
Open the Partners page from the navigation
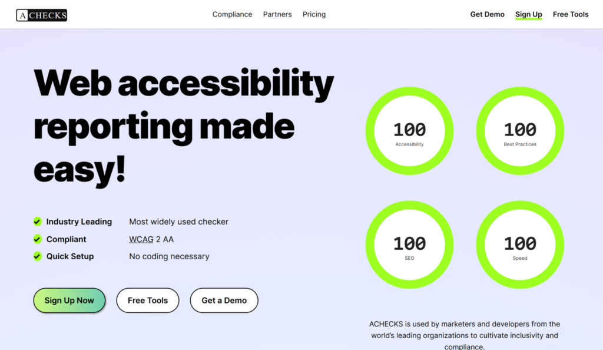click(277, 14)
